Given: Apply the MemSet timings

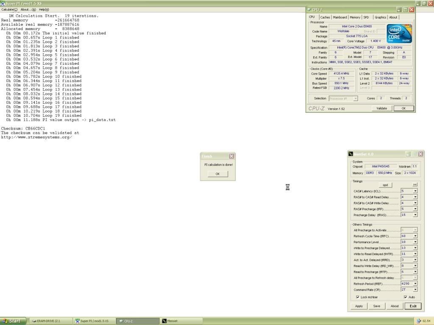Looking at the screenshot, I should tap(359, 306).
